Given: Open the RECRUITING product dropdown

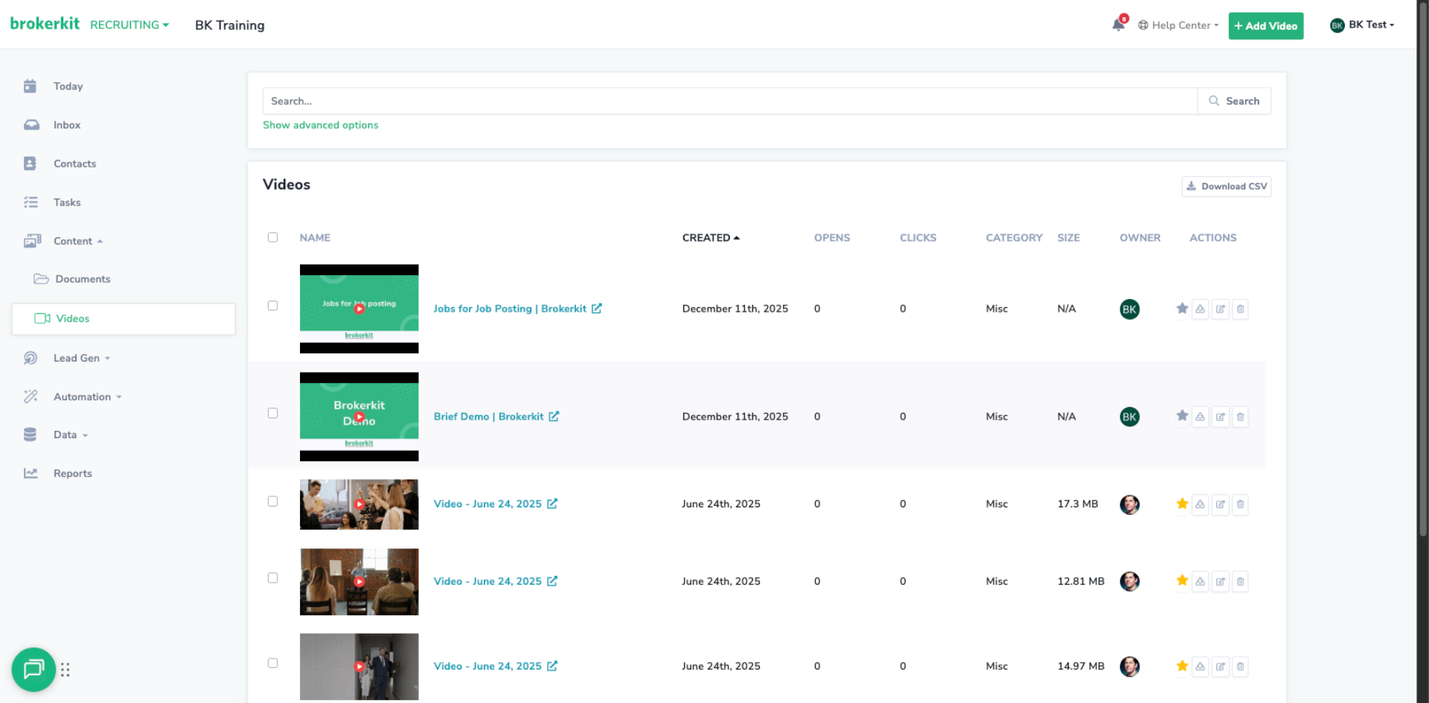Looking at the screenshot, I should [x=130, y=25].
